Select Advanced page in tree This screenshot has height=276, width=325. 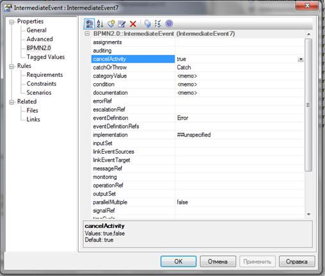click(40, 39)
